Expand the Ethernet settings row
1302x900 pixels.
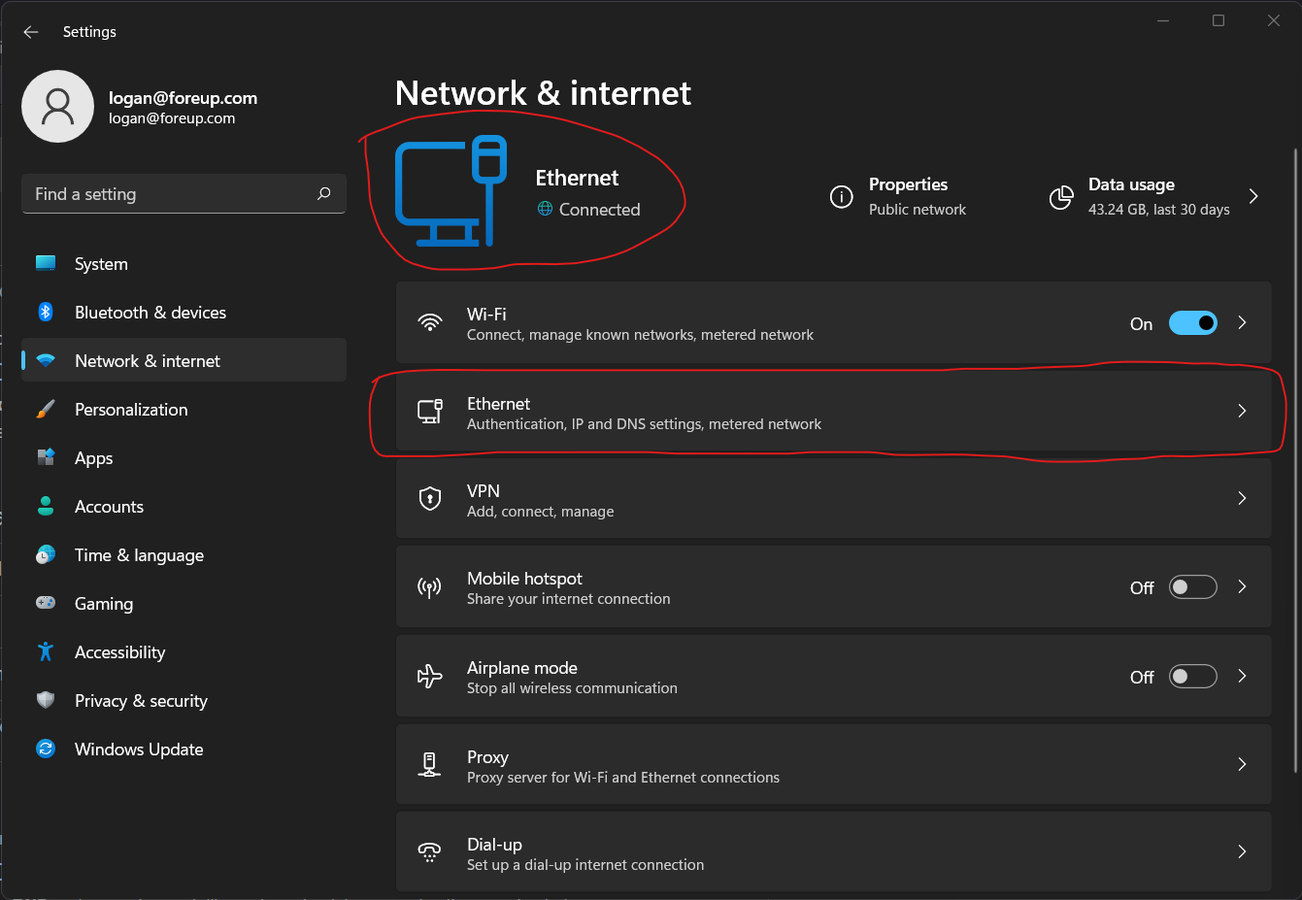pos(1242,411)
